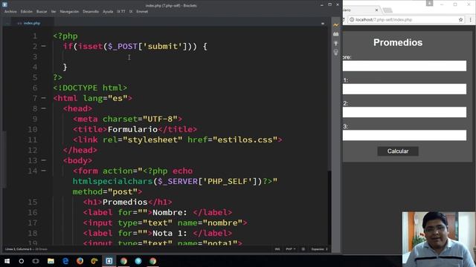Click the Brackets app icon in title bar

click(4, 4)
